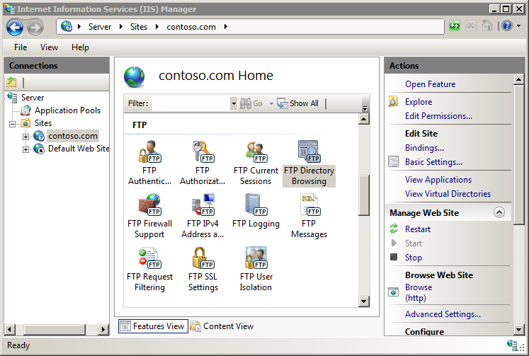Open the Help icon dropdown arrow
The image size is (529, 356).
pos(519,25)
